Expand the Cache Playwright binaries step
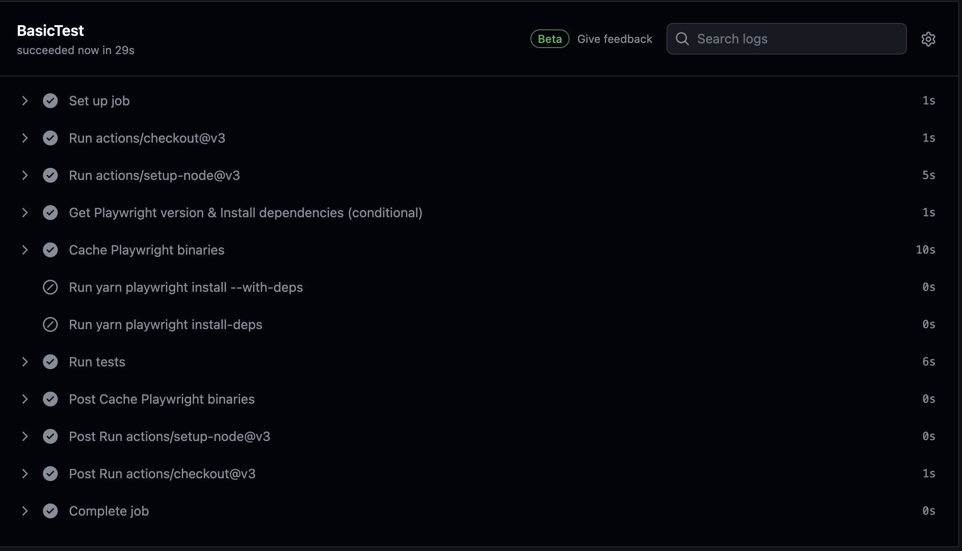962x551 pixels. (25, 250)
